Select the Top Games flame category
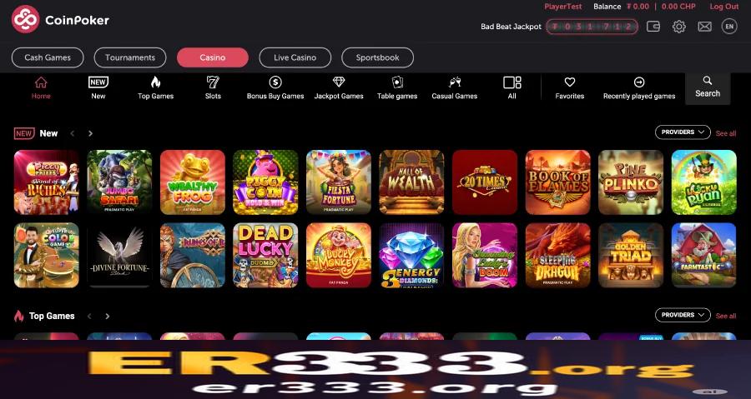 [x=156, y=88]
